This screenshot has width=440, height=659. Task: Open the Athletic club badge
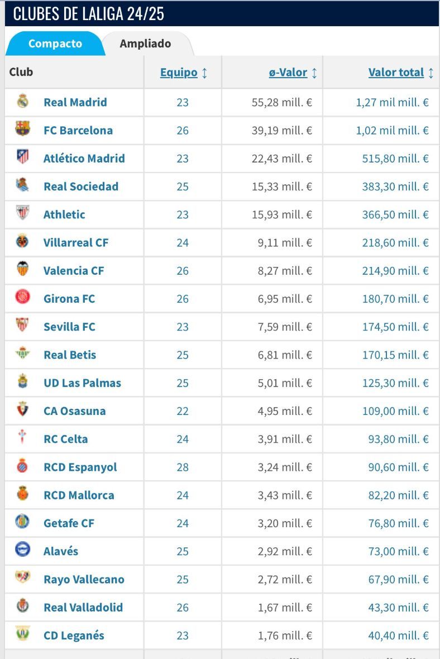(22, 214)
